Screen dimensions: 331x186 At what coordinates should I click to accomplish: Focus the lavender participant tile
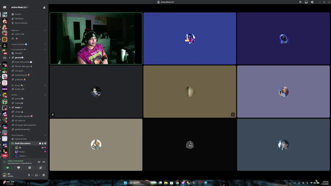[283, 92]
